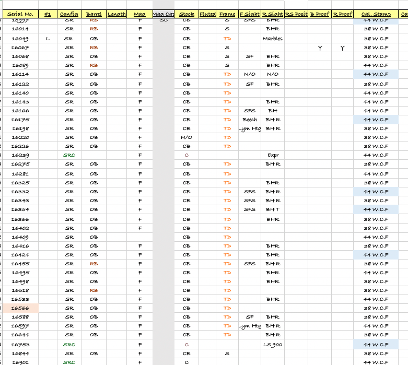
Task: Select the Mag Cap header cell
Action: [x=164, y=14]
